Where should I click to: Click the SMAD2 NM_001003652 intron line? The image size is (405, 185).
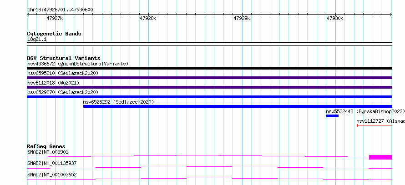pos(209,178)
